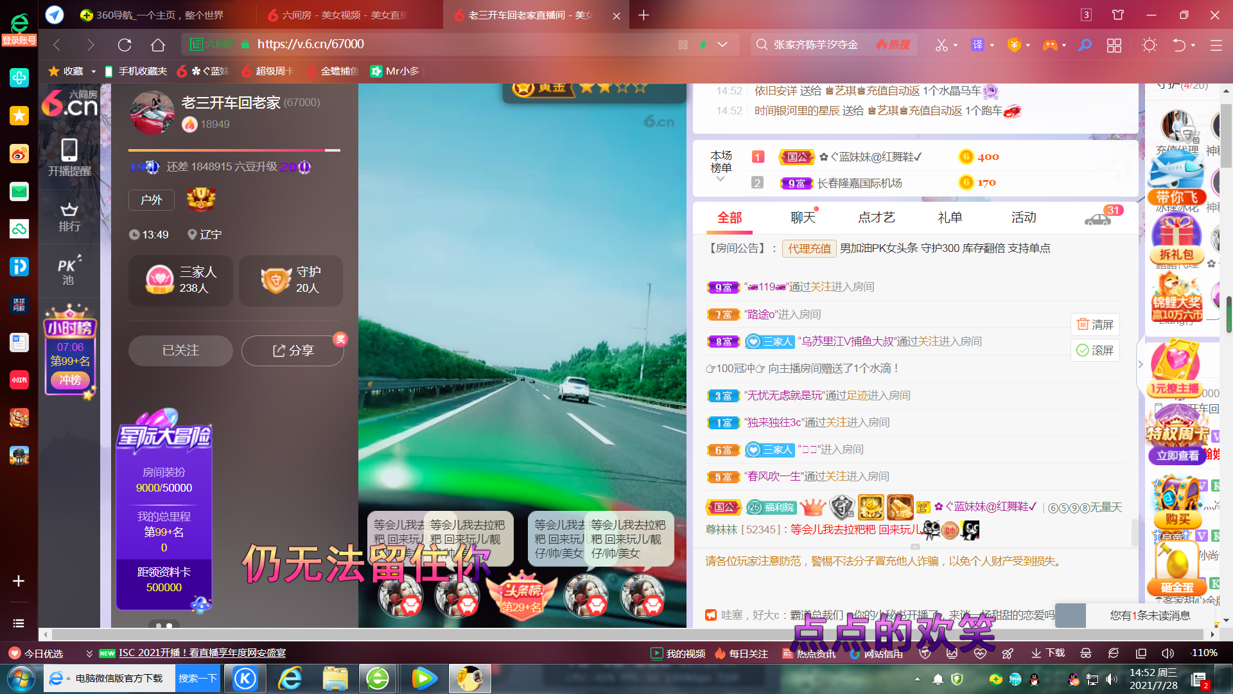Click the 代理充值 link in announcement
The width and height of the screenshot is (1233, 694).
click(809, 249)
